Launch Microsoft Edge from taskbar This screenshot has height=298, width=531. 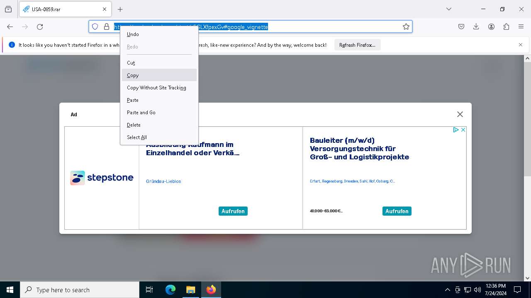point(171,290)
